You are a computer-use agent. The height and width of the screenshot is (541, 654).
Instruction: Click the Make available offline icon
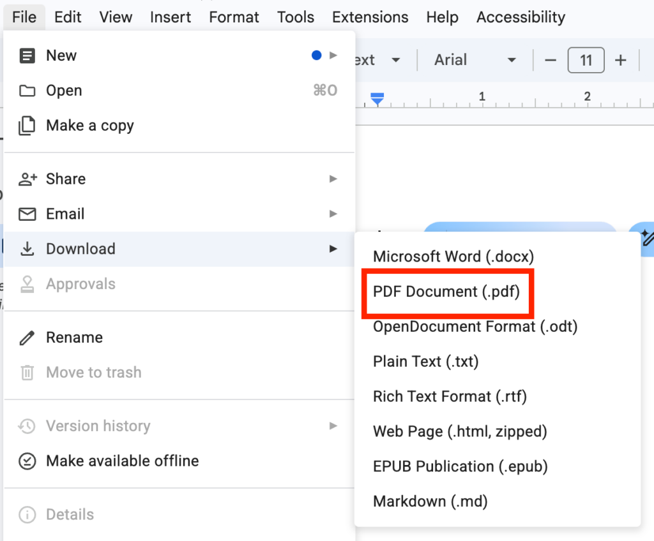pyautogui.click(x=27, y=461)
